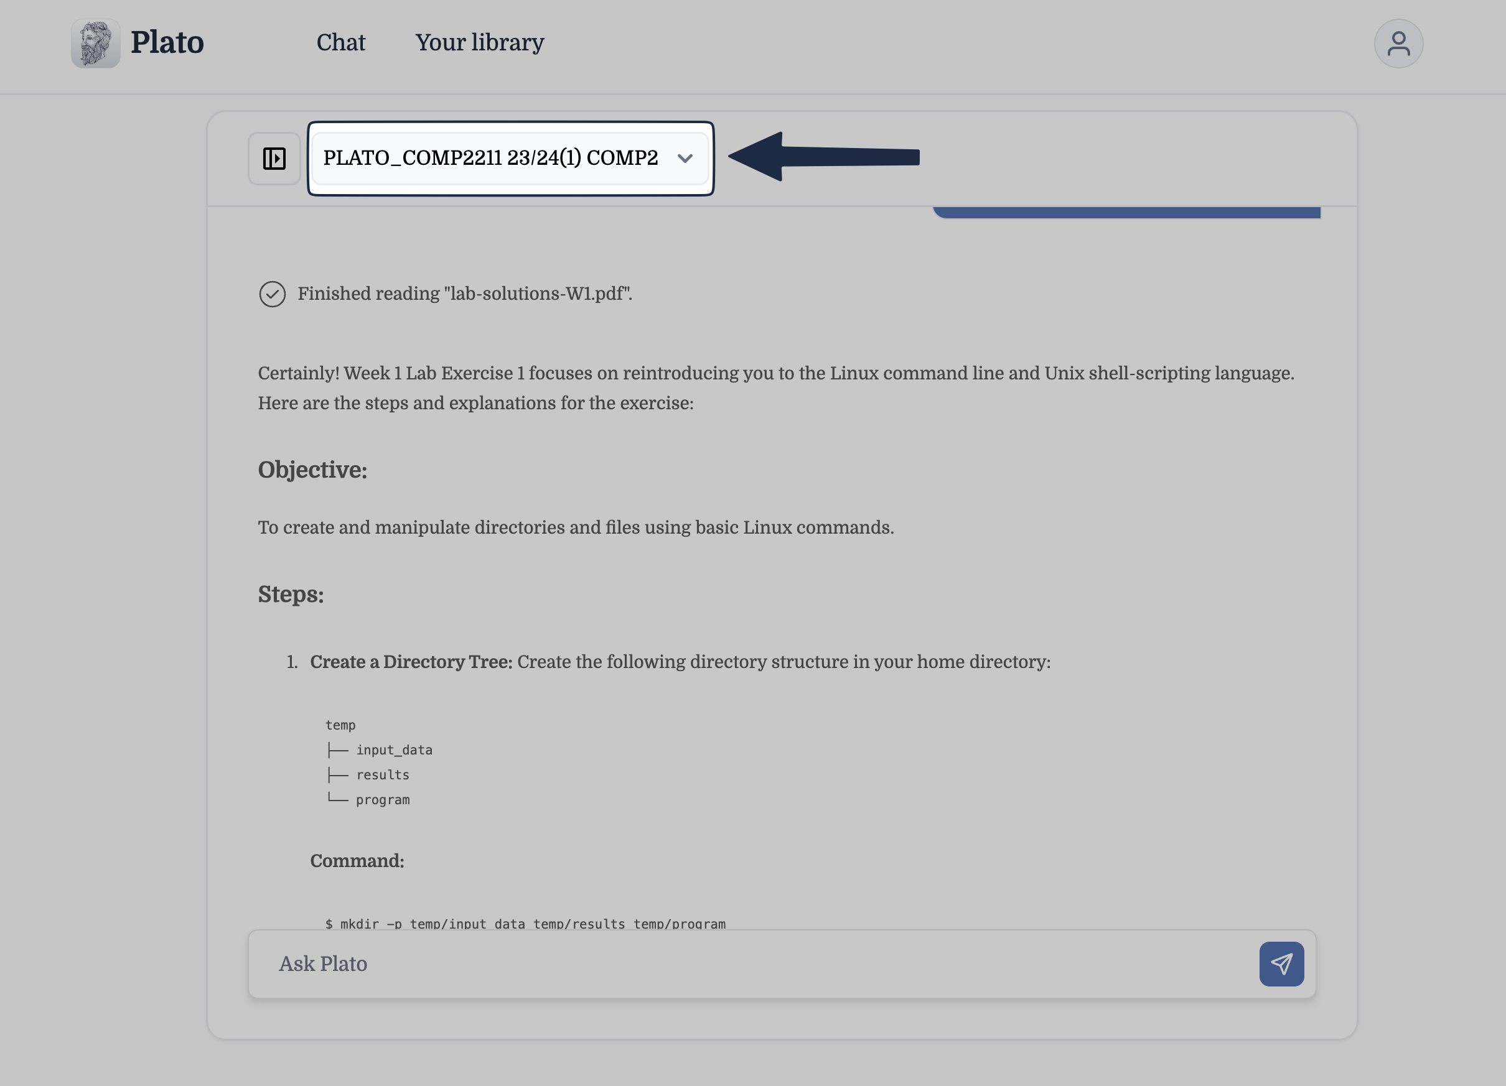Click the checkmark circle status icon
1506x1086 pixels.
pos(272,294)
